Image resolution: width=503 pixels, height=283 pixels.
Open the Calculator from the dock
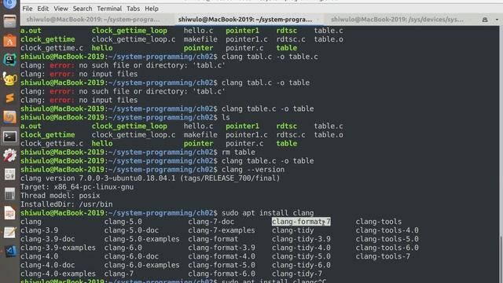pyautogui.click(x=9, y=194)
